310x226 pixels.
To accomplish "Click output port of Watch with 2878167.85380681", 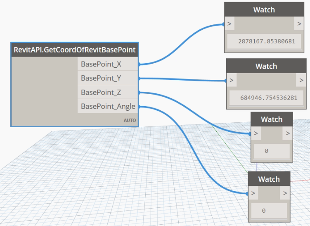I will pyautogui.click(x=299, y=24).
